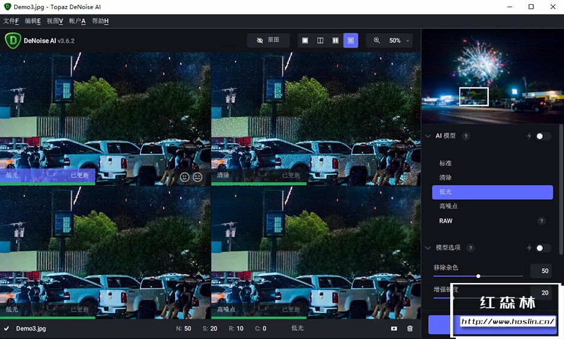Collapse the 模型选项 section
Image resolution: width=564 pixels, height=339 pixels.
coord(428,247)
